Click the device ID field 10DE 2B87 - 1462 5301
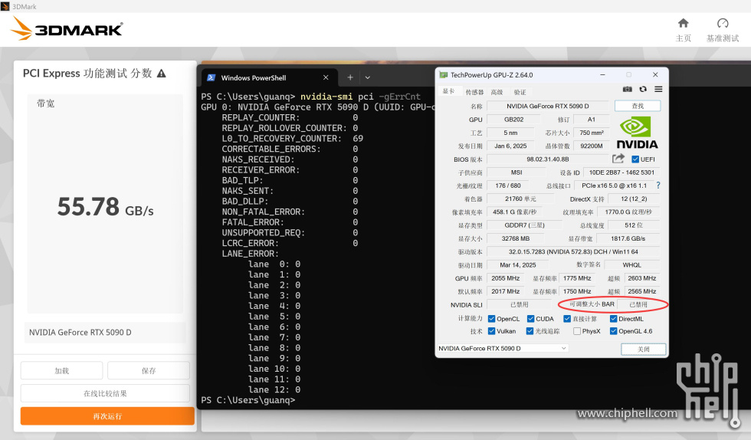The height and width of the screenshot is (440, 751). [621, 172]
